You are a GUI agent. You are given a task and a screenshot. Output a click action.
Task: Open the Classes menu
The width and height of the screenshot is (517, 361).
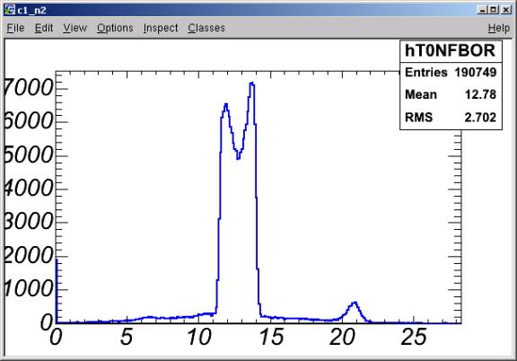tap(206, 28)
